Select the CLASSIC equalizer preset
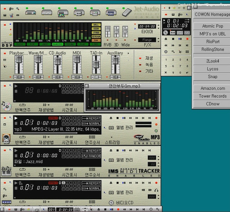Screen dimensions: 230x212 [x=57, y=44]
